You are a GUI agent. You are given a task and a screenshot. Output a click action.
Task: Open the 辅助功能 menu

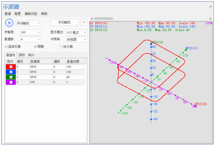(31, 14)
